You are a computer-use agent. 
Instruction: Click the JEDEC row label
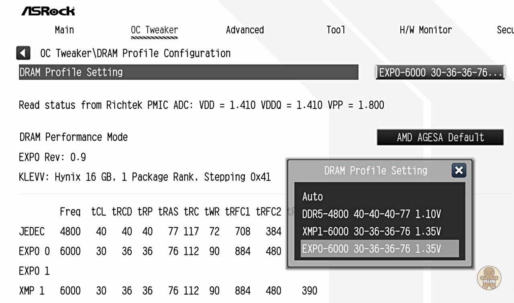pyautogui.click(x=32, y=232)
